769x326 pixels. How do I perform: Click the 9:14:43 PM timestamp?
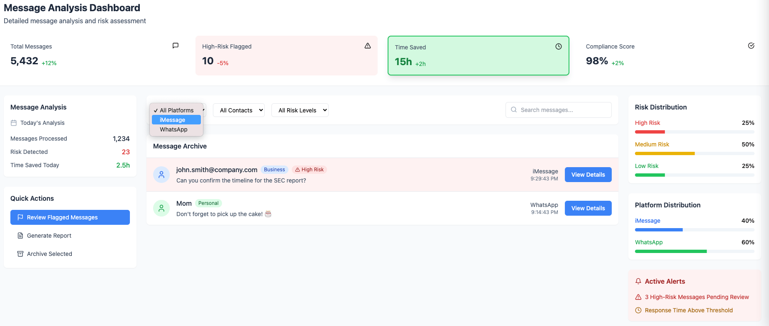coord(544,212)
